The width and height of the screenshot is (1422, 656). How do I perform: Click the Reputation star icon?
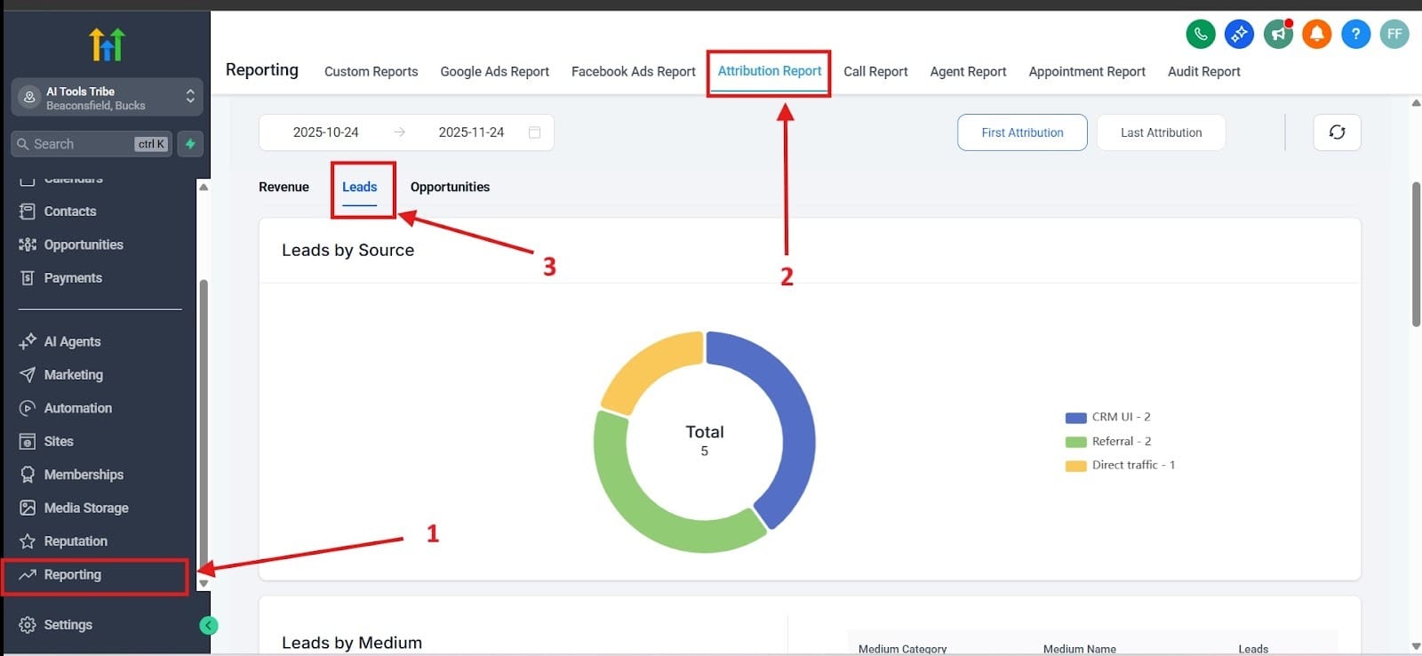[28, 541]
